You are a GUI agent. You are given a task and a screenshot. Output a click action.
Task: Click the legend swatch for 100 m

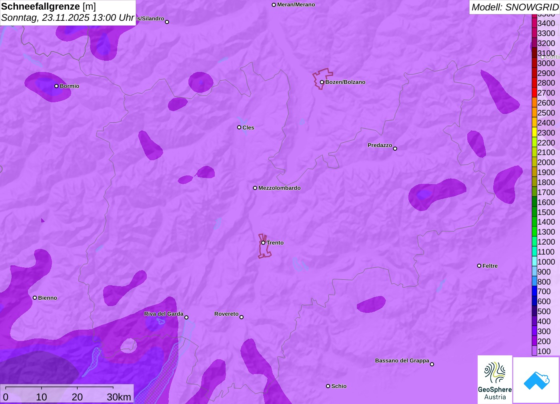click(x=534, y=351)
